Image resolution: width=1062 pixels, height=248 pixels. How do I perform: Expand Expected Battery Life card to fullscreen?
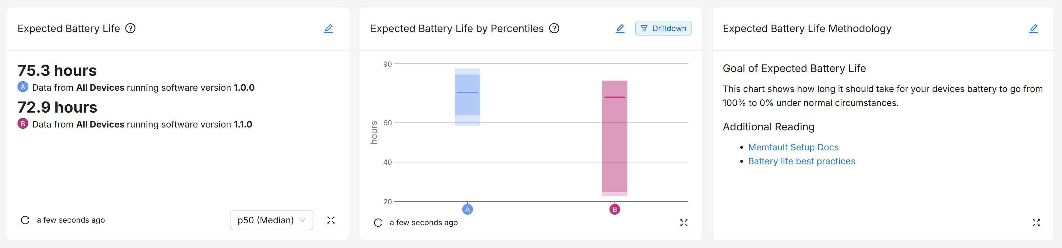[x=331, y=220]
